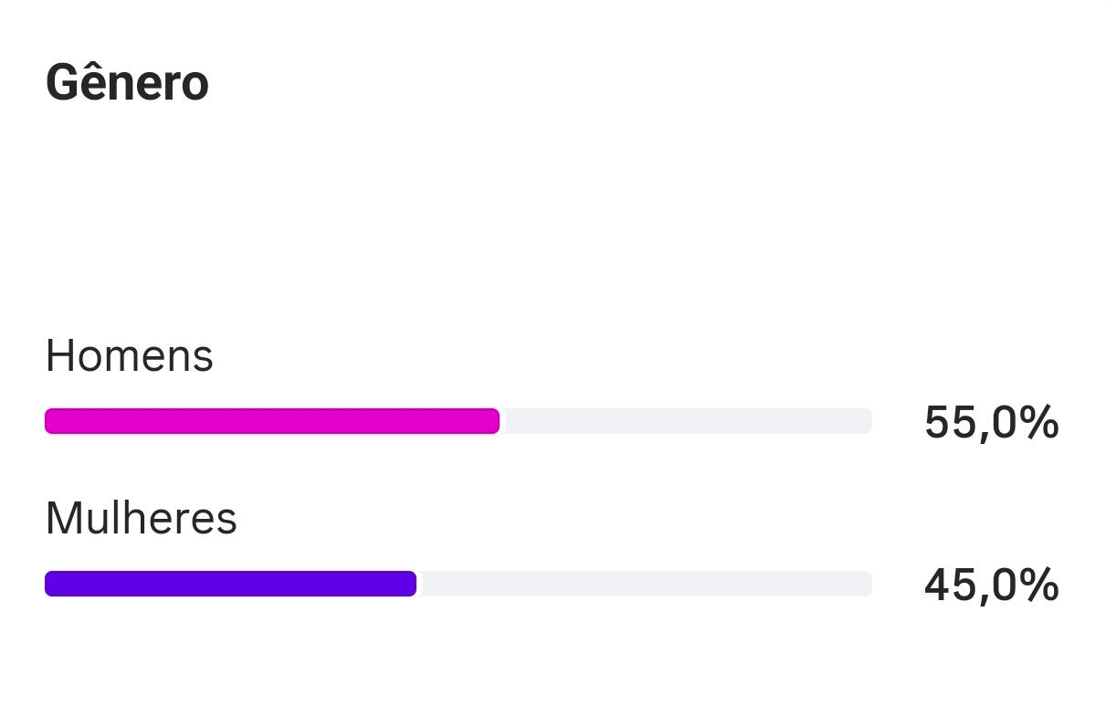Click the gray unfilled part of Mulheres bar
The image size is (1106, 707).
point(644,584)
